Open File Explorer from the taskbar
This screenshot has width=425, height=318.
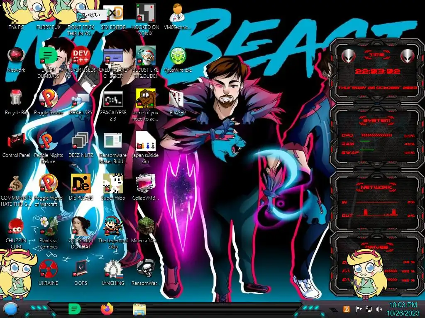tap(139, 310)
